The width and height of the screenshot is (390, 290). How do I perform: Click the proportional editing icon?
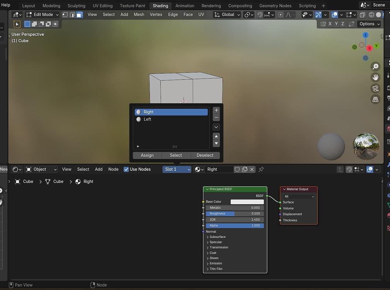281,15
